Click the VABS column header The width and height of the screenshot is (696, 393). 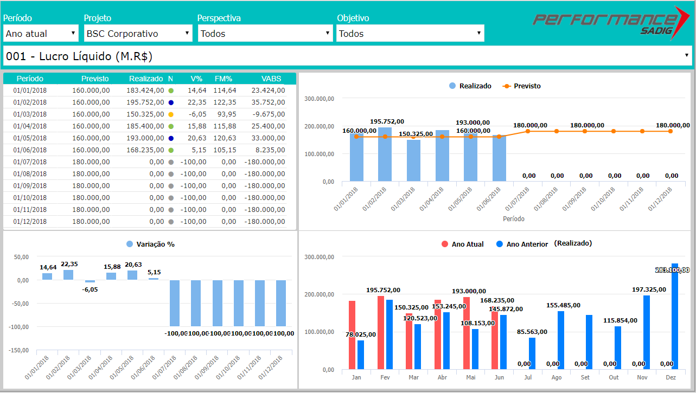(271, 79)
